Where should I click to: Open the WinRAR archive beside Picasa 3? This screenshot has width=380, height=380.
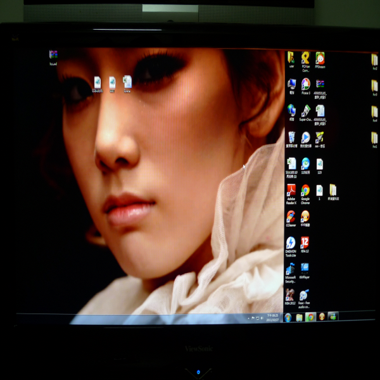pyautogui.click(x=320, y=89)
